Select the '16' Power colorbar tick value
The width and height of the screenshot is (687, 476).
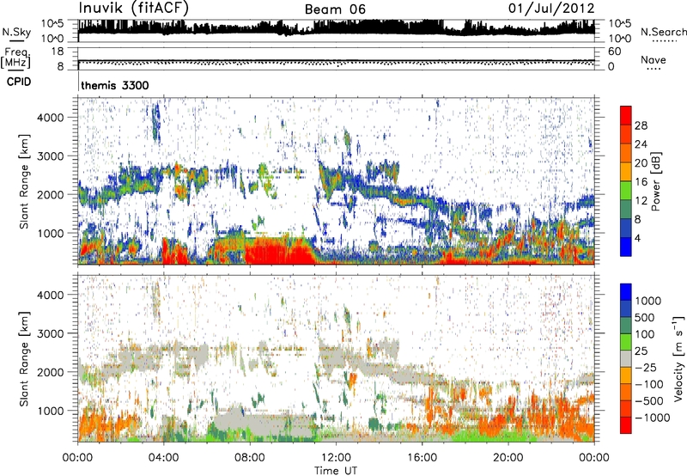click(x=641, y=182)
